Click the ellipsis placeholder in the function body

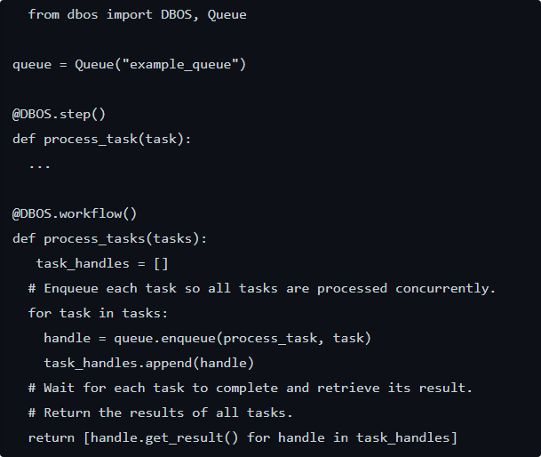(x=40, y=164)
